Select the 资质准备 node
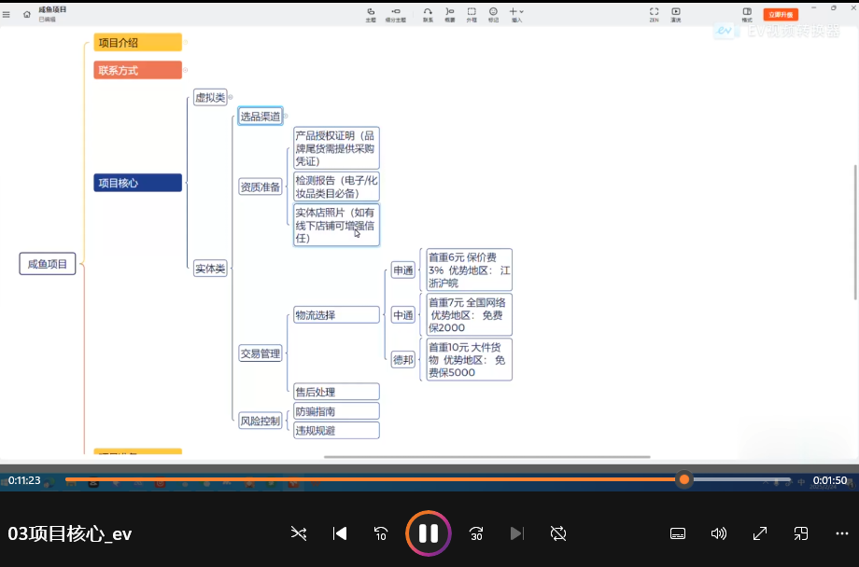 point(261,187)
